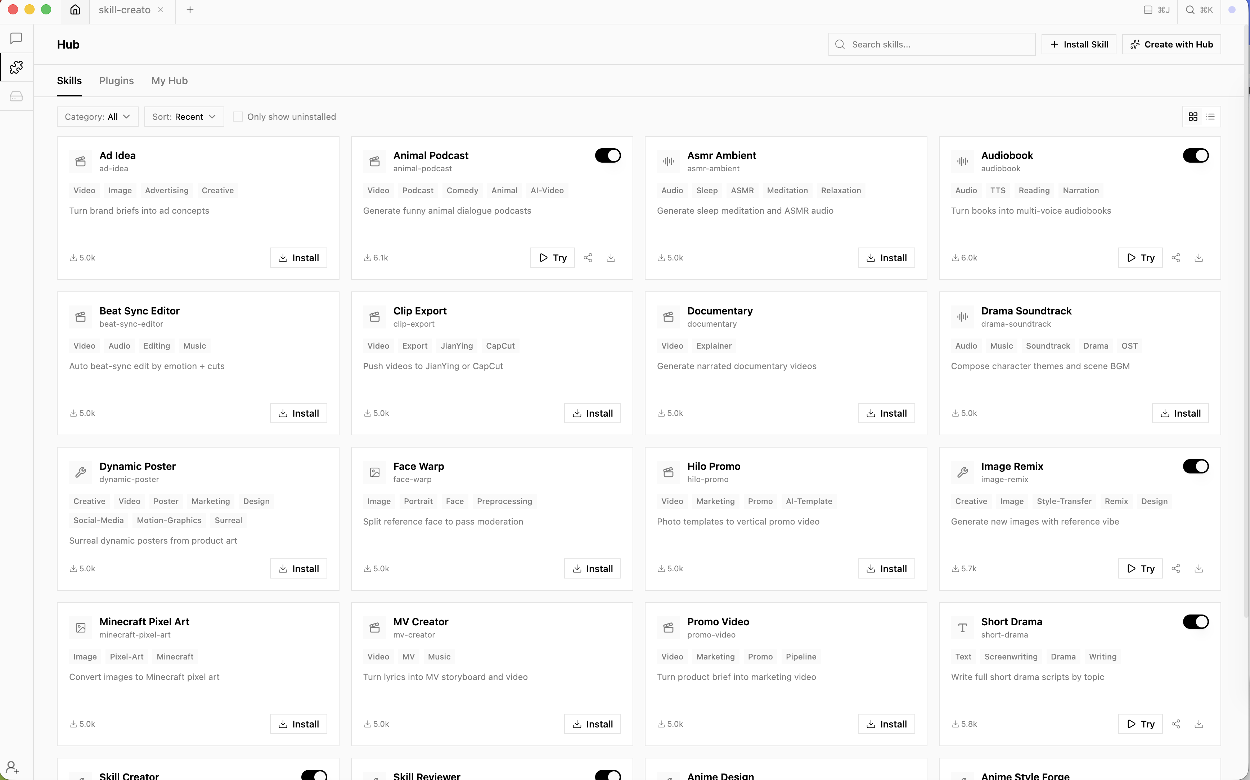The image size is (1250, 780).
Task: Open the storage drive sidebar icon
Action: point(16,96)
